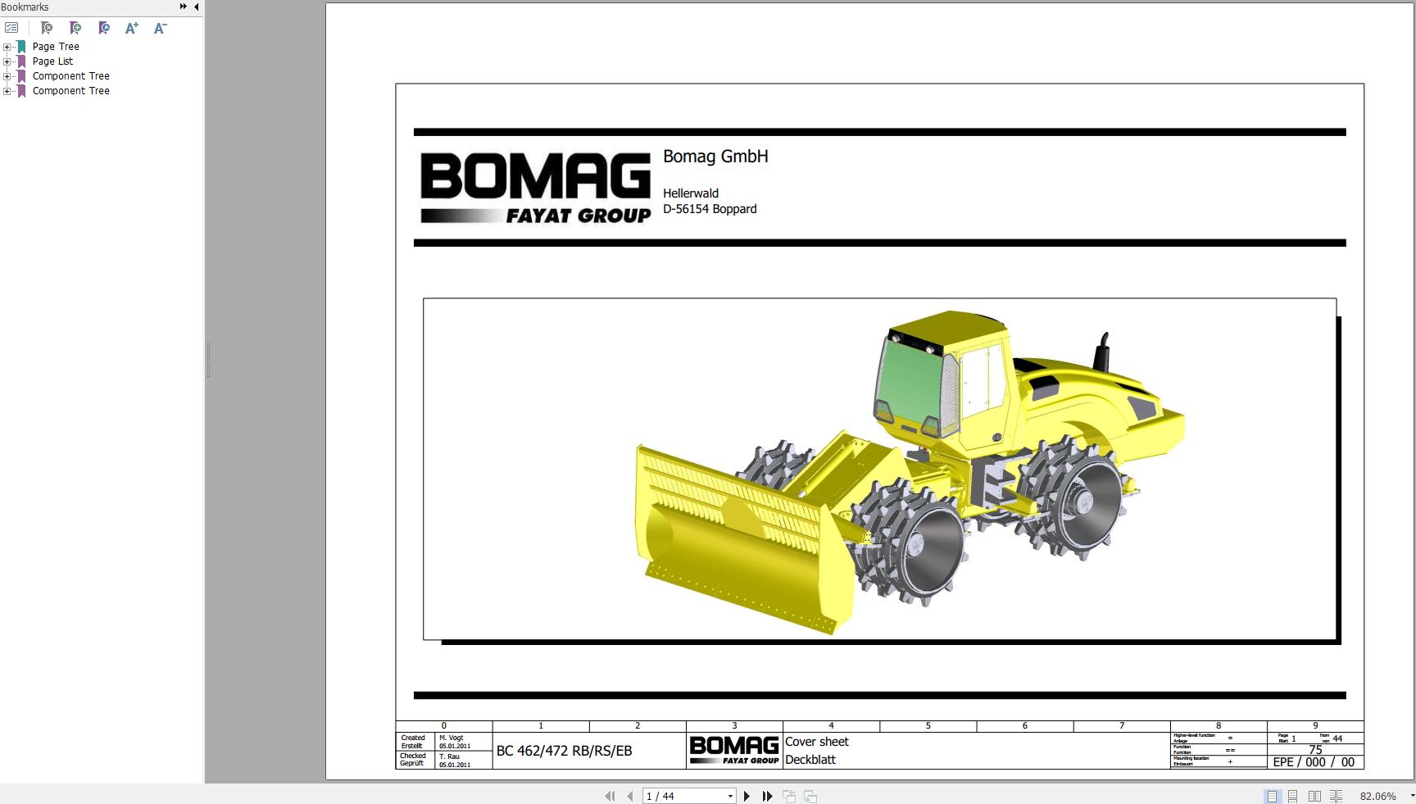
Task: Click the delete bookmark icon
Action: (47, 28)
